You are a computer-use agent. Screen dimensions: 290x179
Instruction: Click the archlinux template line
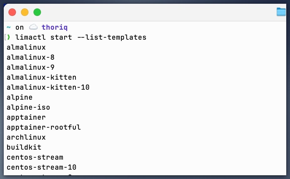coord(26,137)
